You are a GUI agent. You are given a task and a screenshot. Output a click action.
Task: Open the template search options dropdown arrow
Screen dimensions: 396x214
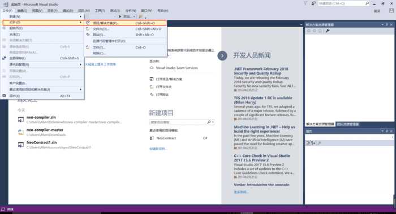click(x=213, y=122)
